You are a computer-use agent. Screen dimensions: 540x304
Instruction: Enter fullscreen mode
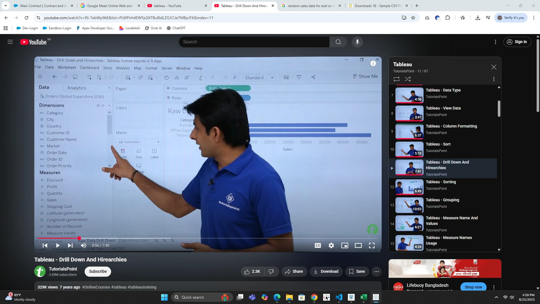[372, 245]
